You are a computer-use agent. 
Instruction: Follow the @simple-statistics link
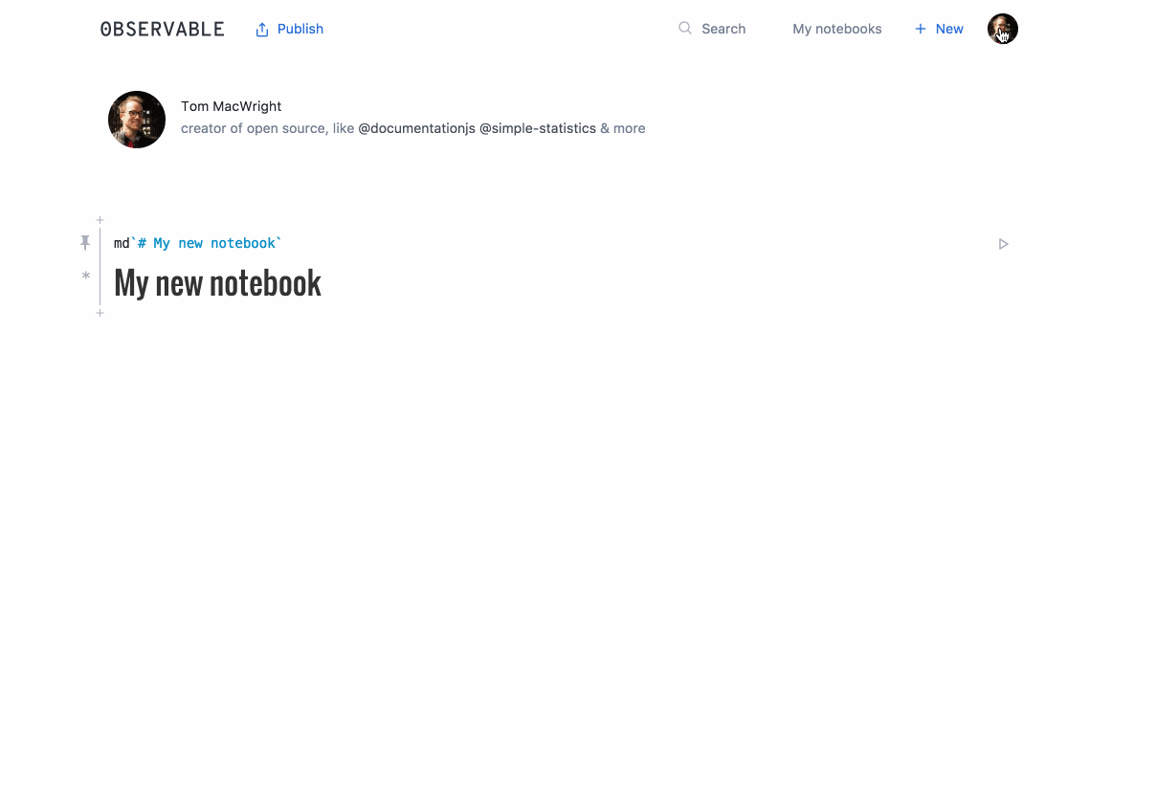coord(537,128)
